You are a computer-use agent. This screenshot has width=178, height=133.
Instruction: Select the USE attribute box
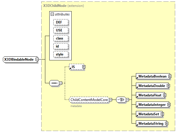[60, 30]
